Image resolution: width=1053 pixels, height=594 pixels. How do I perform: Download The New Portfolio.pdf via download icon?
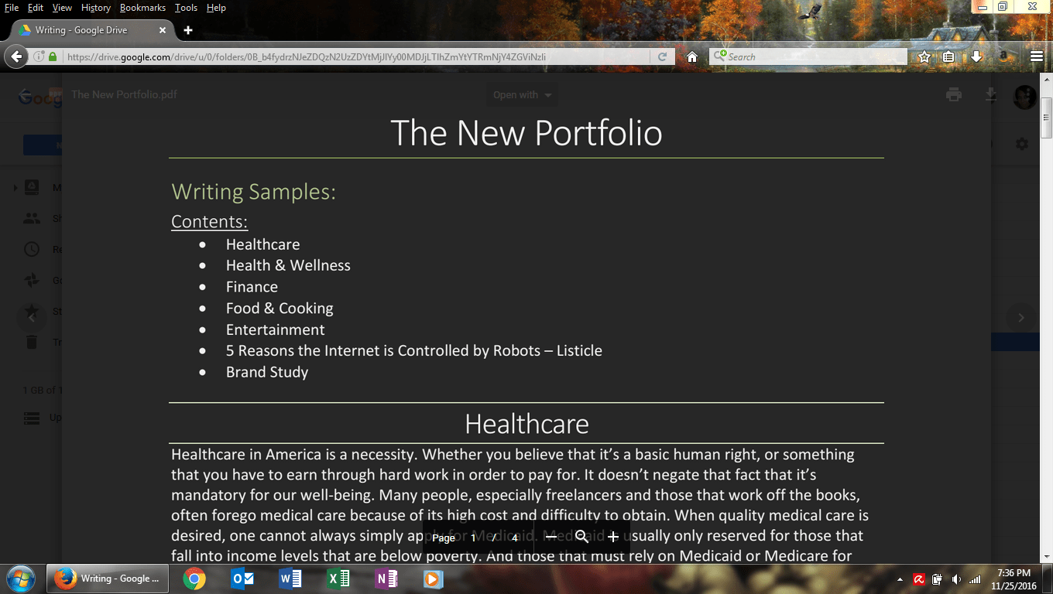(991, 94)
